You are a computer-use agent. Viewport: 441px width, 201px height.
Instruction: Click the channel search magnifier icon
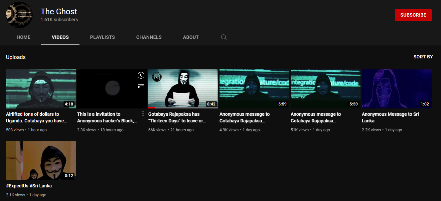click(224, 37)
